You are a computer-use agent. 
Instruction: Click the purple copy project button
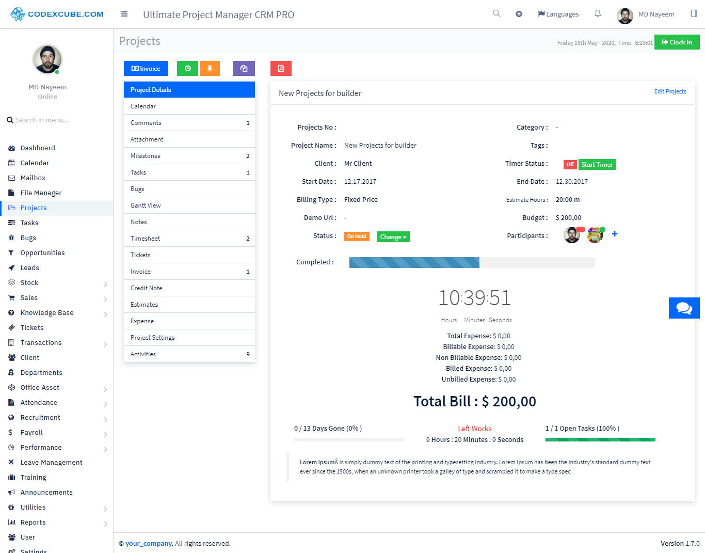(244, 68)
